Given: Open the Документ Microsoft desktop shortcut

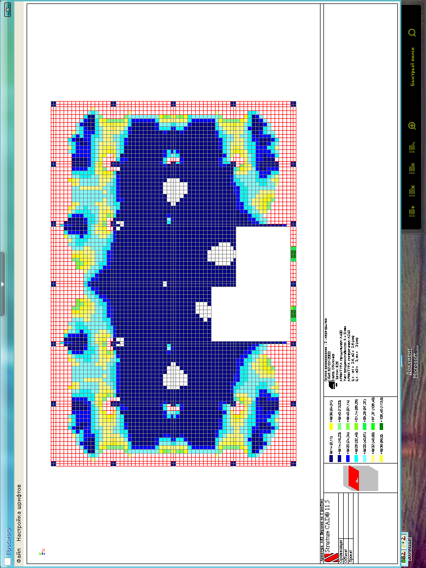Looking at the screenshot, I should 412,362.
